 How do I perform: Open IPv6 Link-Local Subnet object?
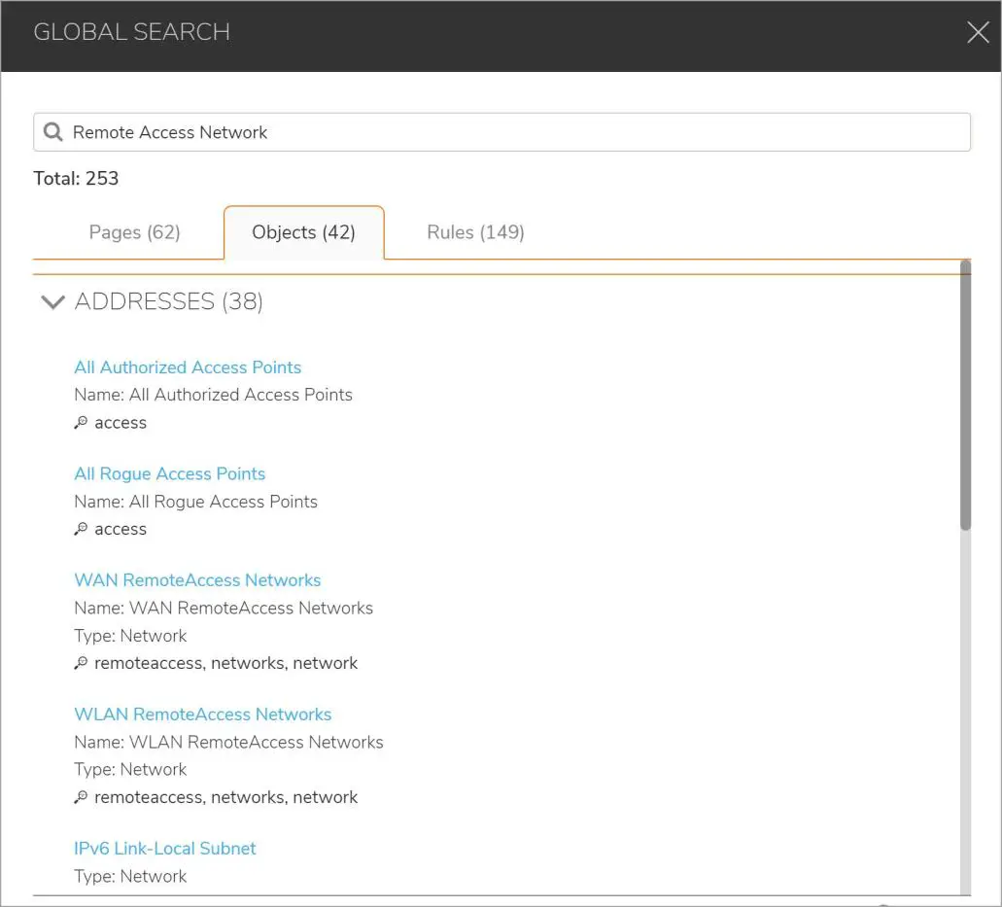tap(165, 849)
